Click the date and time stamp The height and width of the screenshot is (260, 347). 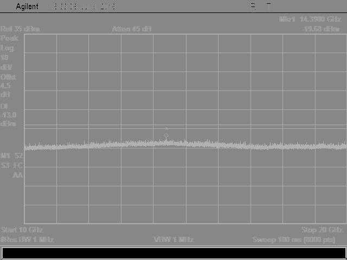pyautogui.click(x=82, y=6)
